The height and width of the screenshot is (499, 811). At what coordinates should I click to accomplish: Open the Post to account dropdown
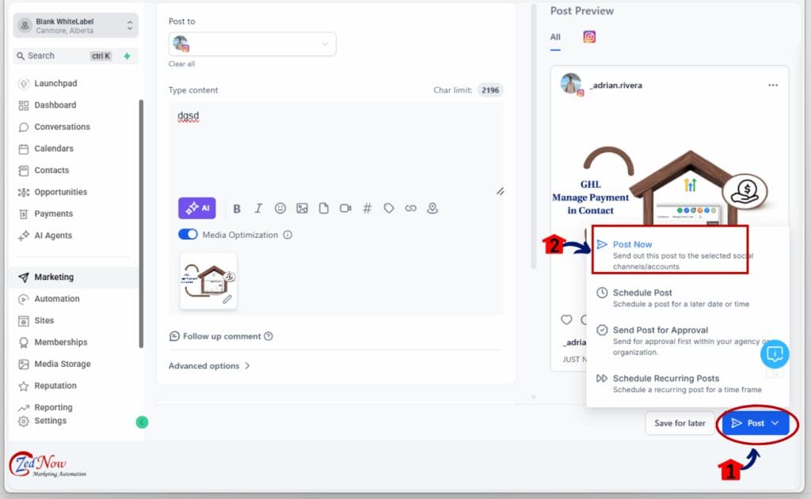(x=253, y=44)
